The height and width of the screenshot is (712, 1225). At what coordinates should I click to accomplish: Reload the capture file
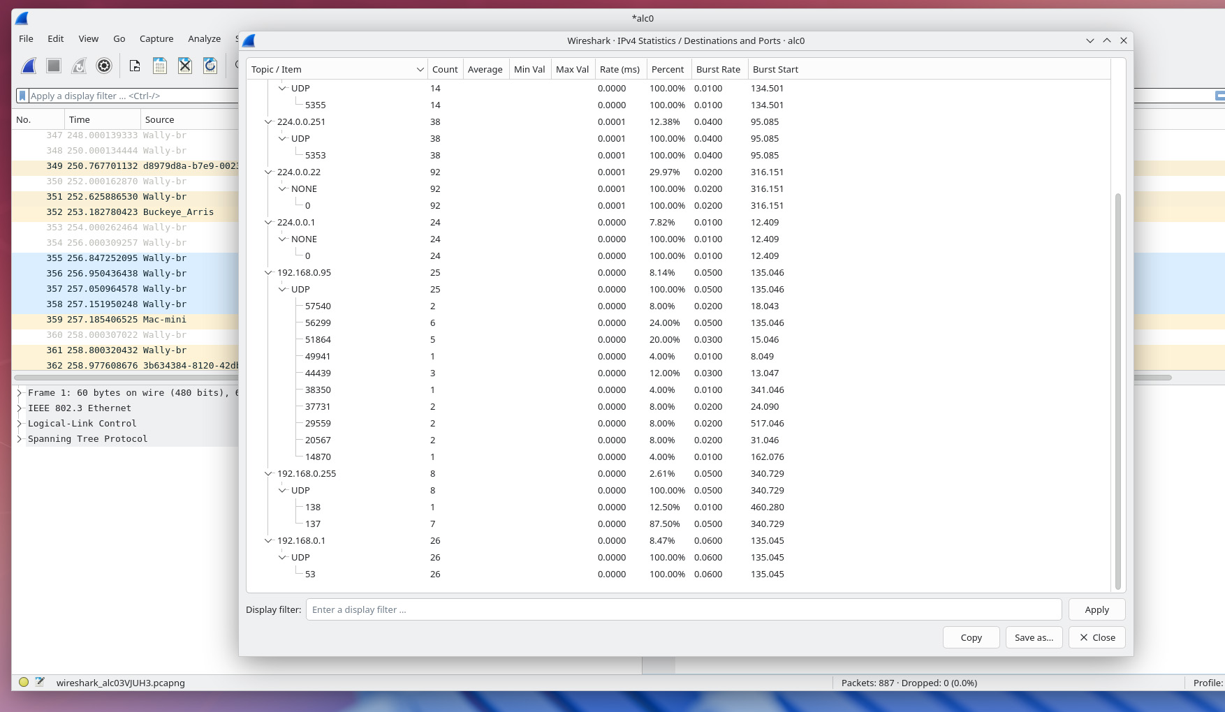pyautogui.click(x=210, y=66)
